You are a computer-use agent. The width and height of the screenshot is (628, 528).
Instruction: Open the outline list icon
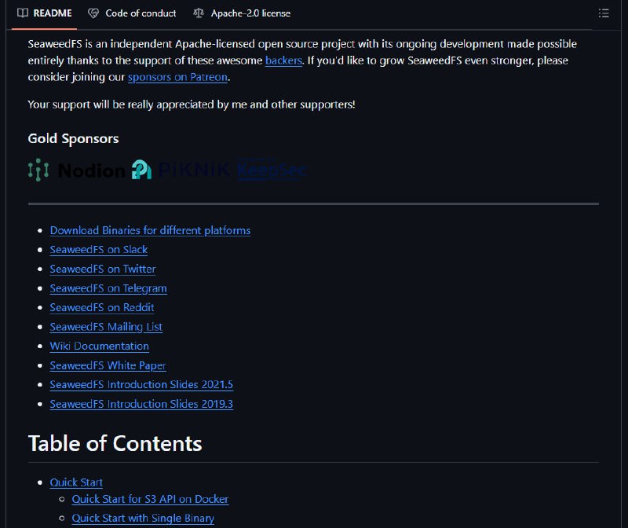pos(604,13)
